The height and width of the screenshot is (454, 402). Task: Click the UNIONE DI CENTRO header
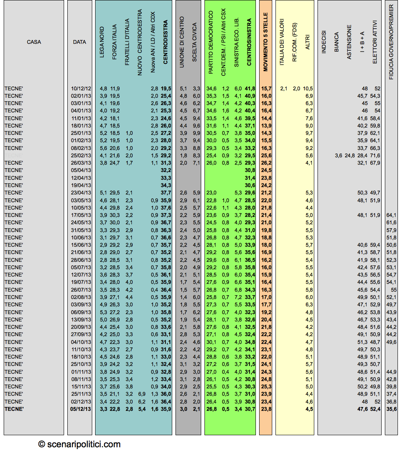pyautogui.click(x=182, y=42)
